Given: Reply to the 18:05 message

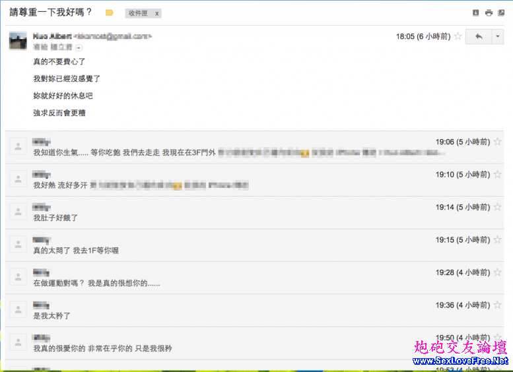Looking at the screenshot, I should (477, 36).
